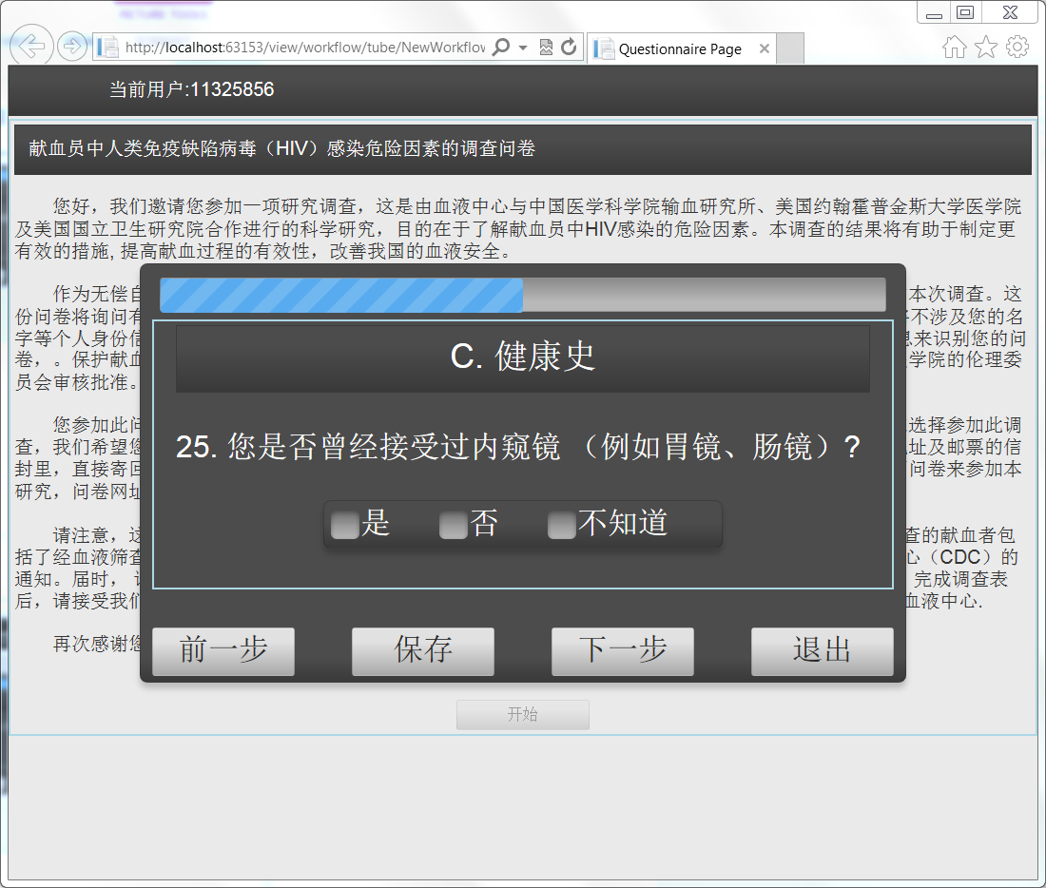Click the localhost URL address field
Viewport: 1046px width, 888px height.
click(305, 48)
